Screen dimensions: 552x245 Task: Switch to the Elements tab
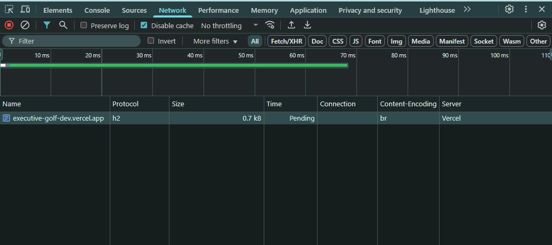[x=58, y=11]
